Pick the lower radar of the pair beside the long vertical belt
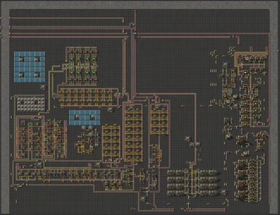280x215 pixels. pos(192,144)
